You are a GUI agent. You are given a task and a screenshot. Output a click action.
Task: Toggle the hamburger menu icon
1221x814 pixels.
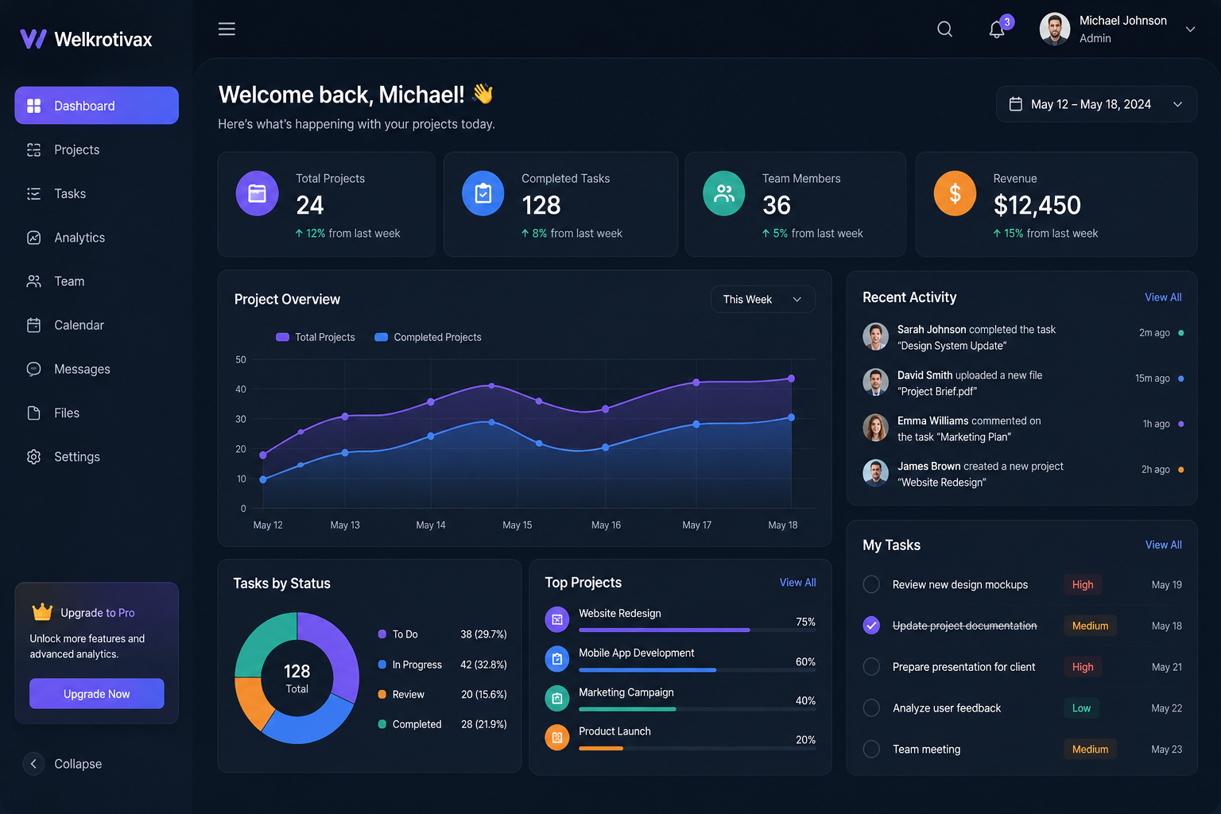[227, 29]
